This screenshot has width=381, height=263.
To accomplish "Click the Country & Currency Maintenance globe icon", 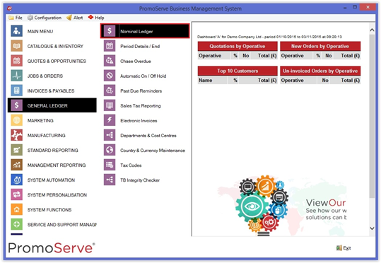I will tap(110, 150).
